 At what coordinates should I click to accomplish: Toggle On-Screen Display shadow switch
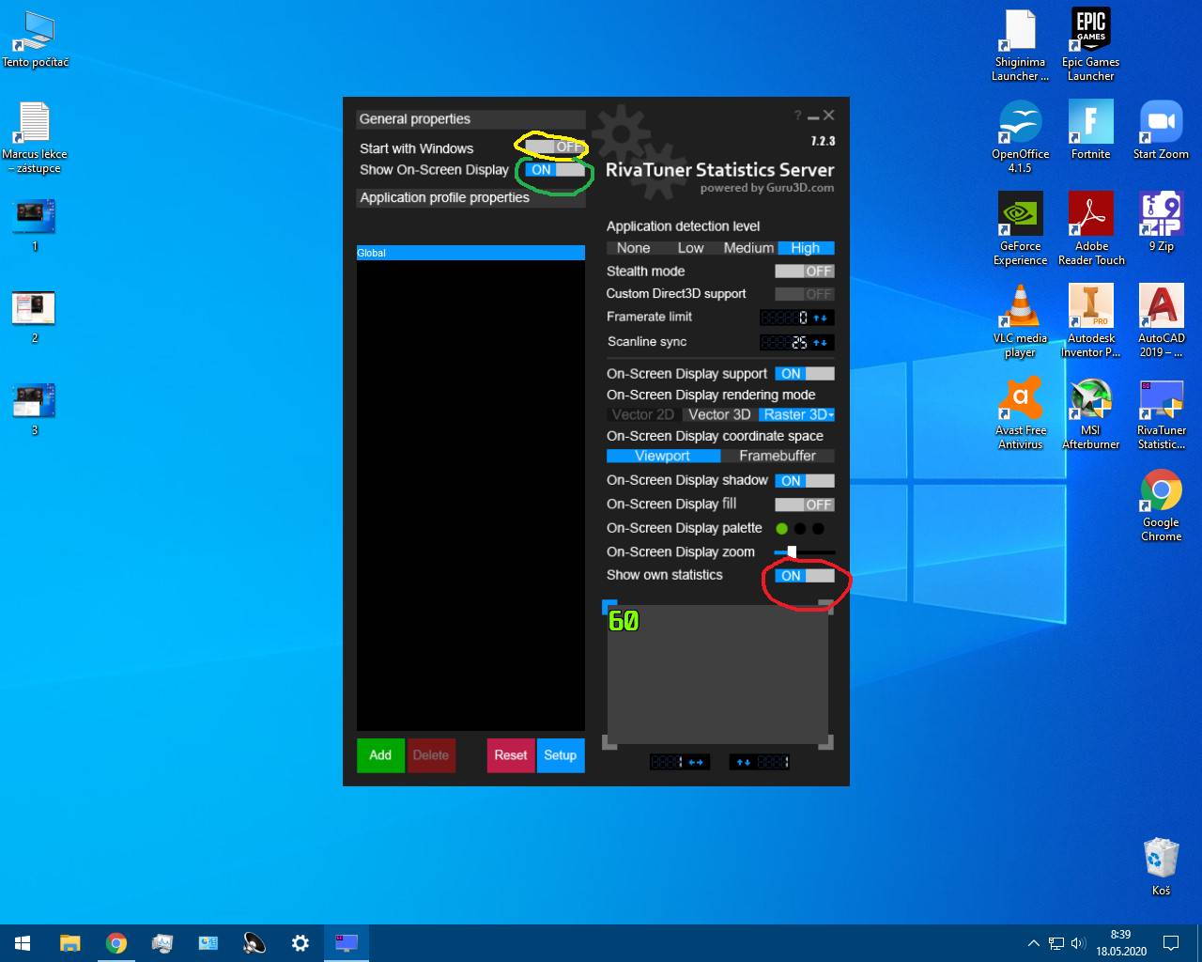coord(805,481)
